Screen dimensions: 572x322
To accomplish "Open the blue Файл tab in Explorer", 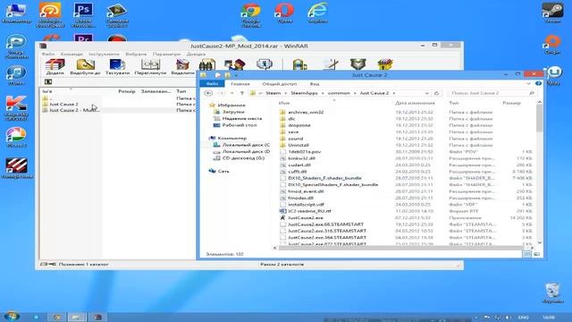I will [x=212, y=84].
